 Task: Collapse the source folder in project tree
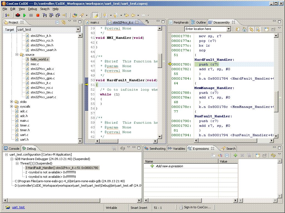(17, 55)
